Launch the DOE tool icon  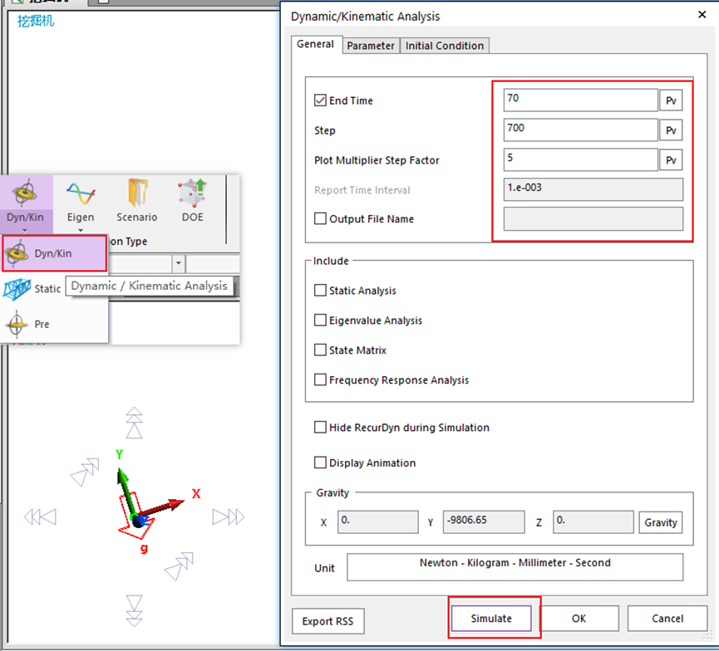(193, 193)
